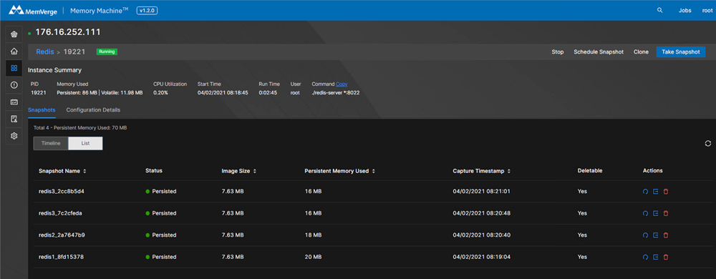Viewport: 716px width, 279px height.
Task: Select snapshot name redis2_2a7647b9
Action: tap(62, 235)
